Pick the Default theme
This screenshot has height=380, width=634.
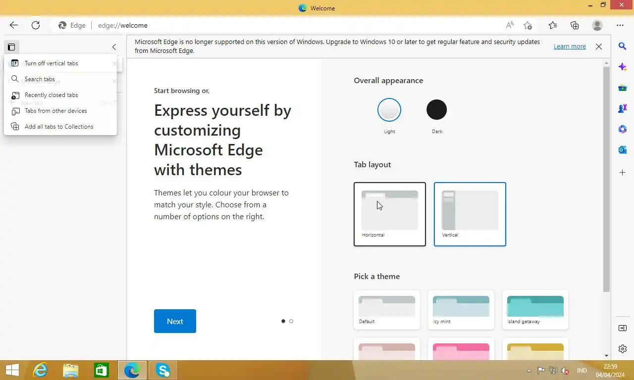coord(387,310)
